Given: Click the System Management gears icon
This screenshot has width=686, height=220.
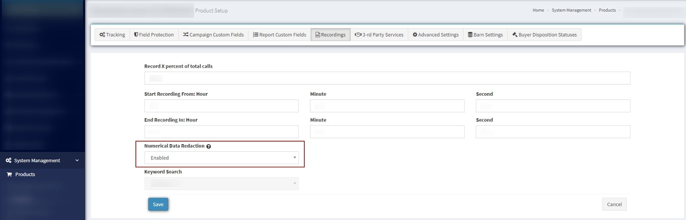Looking at the screenshot, I should pyautogui.click(x=9, y=160).
